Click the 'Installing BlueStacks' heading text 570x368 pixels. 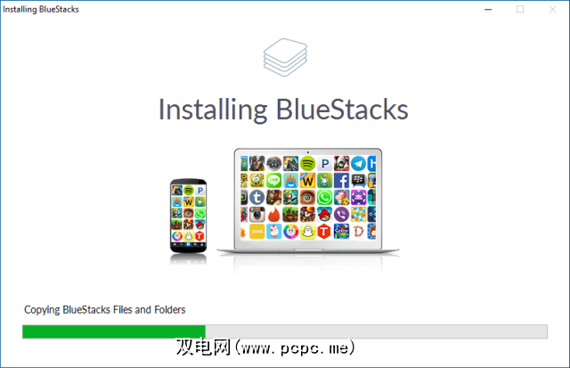tap(283, 110)
